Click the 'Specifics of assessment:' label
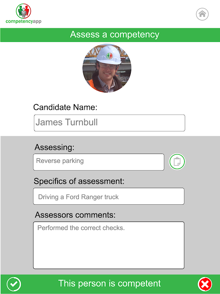Viewport: 220px width, 294px height. tap(79, 181)
